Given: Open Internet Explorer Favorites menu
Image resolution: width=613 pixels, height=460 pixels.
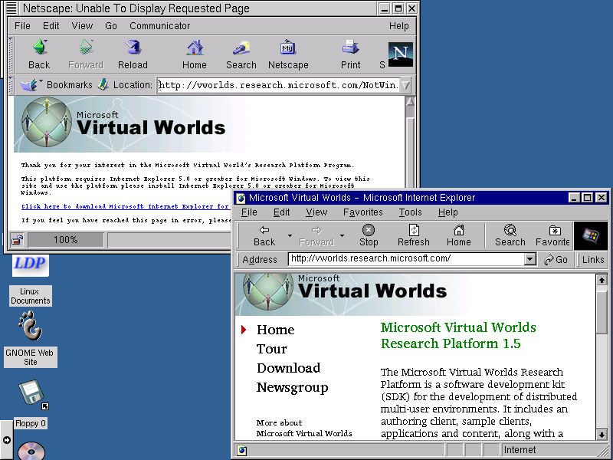Looking at the screenshot, I should pos(362,212).
